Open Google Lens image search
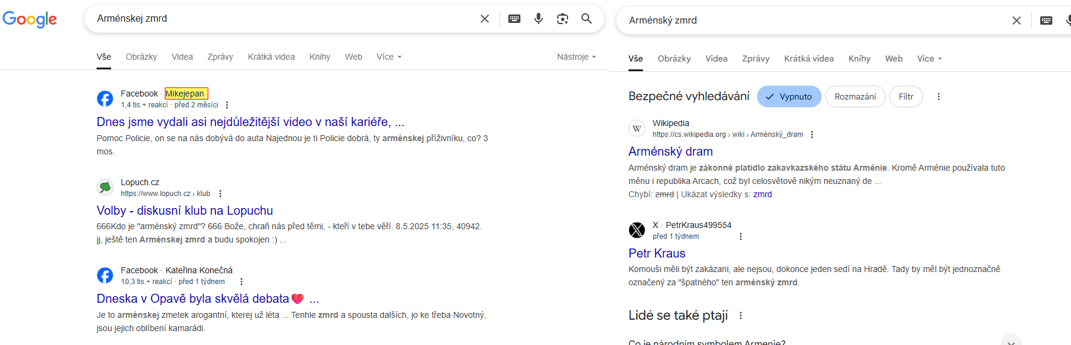The height and width of the screenshot is (345, 1071). (x=563, y=19)
